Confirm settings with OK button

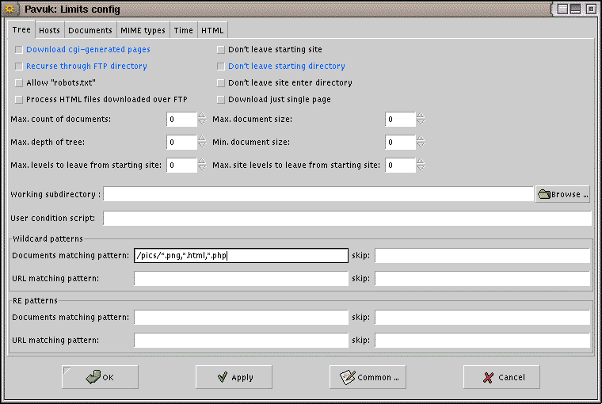point(100,377)
